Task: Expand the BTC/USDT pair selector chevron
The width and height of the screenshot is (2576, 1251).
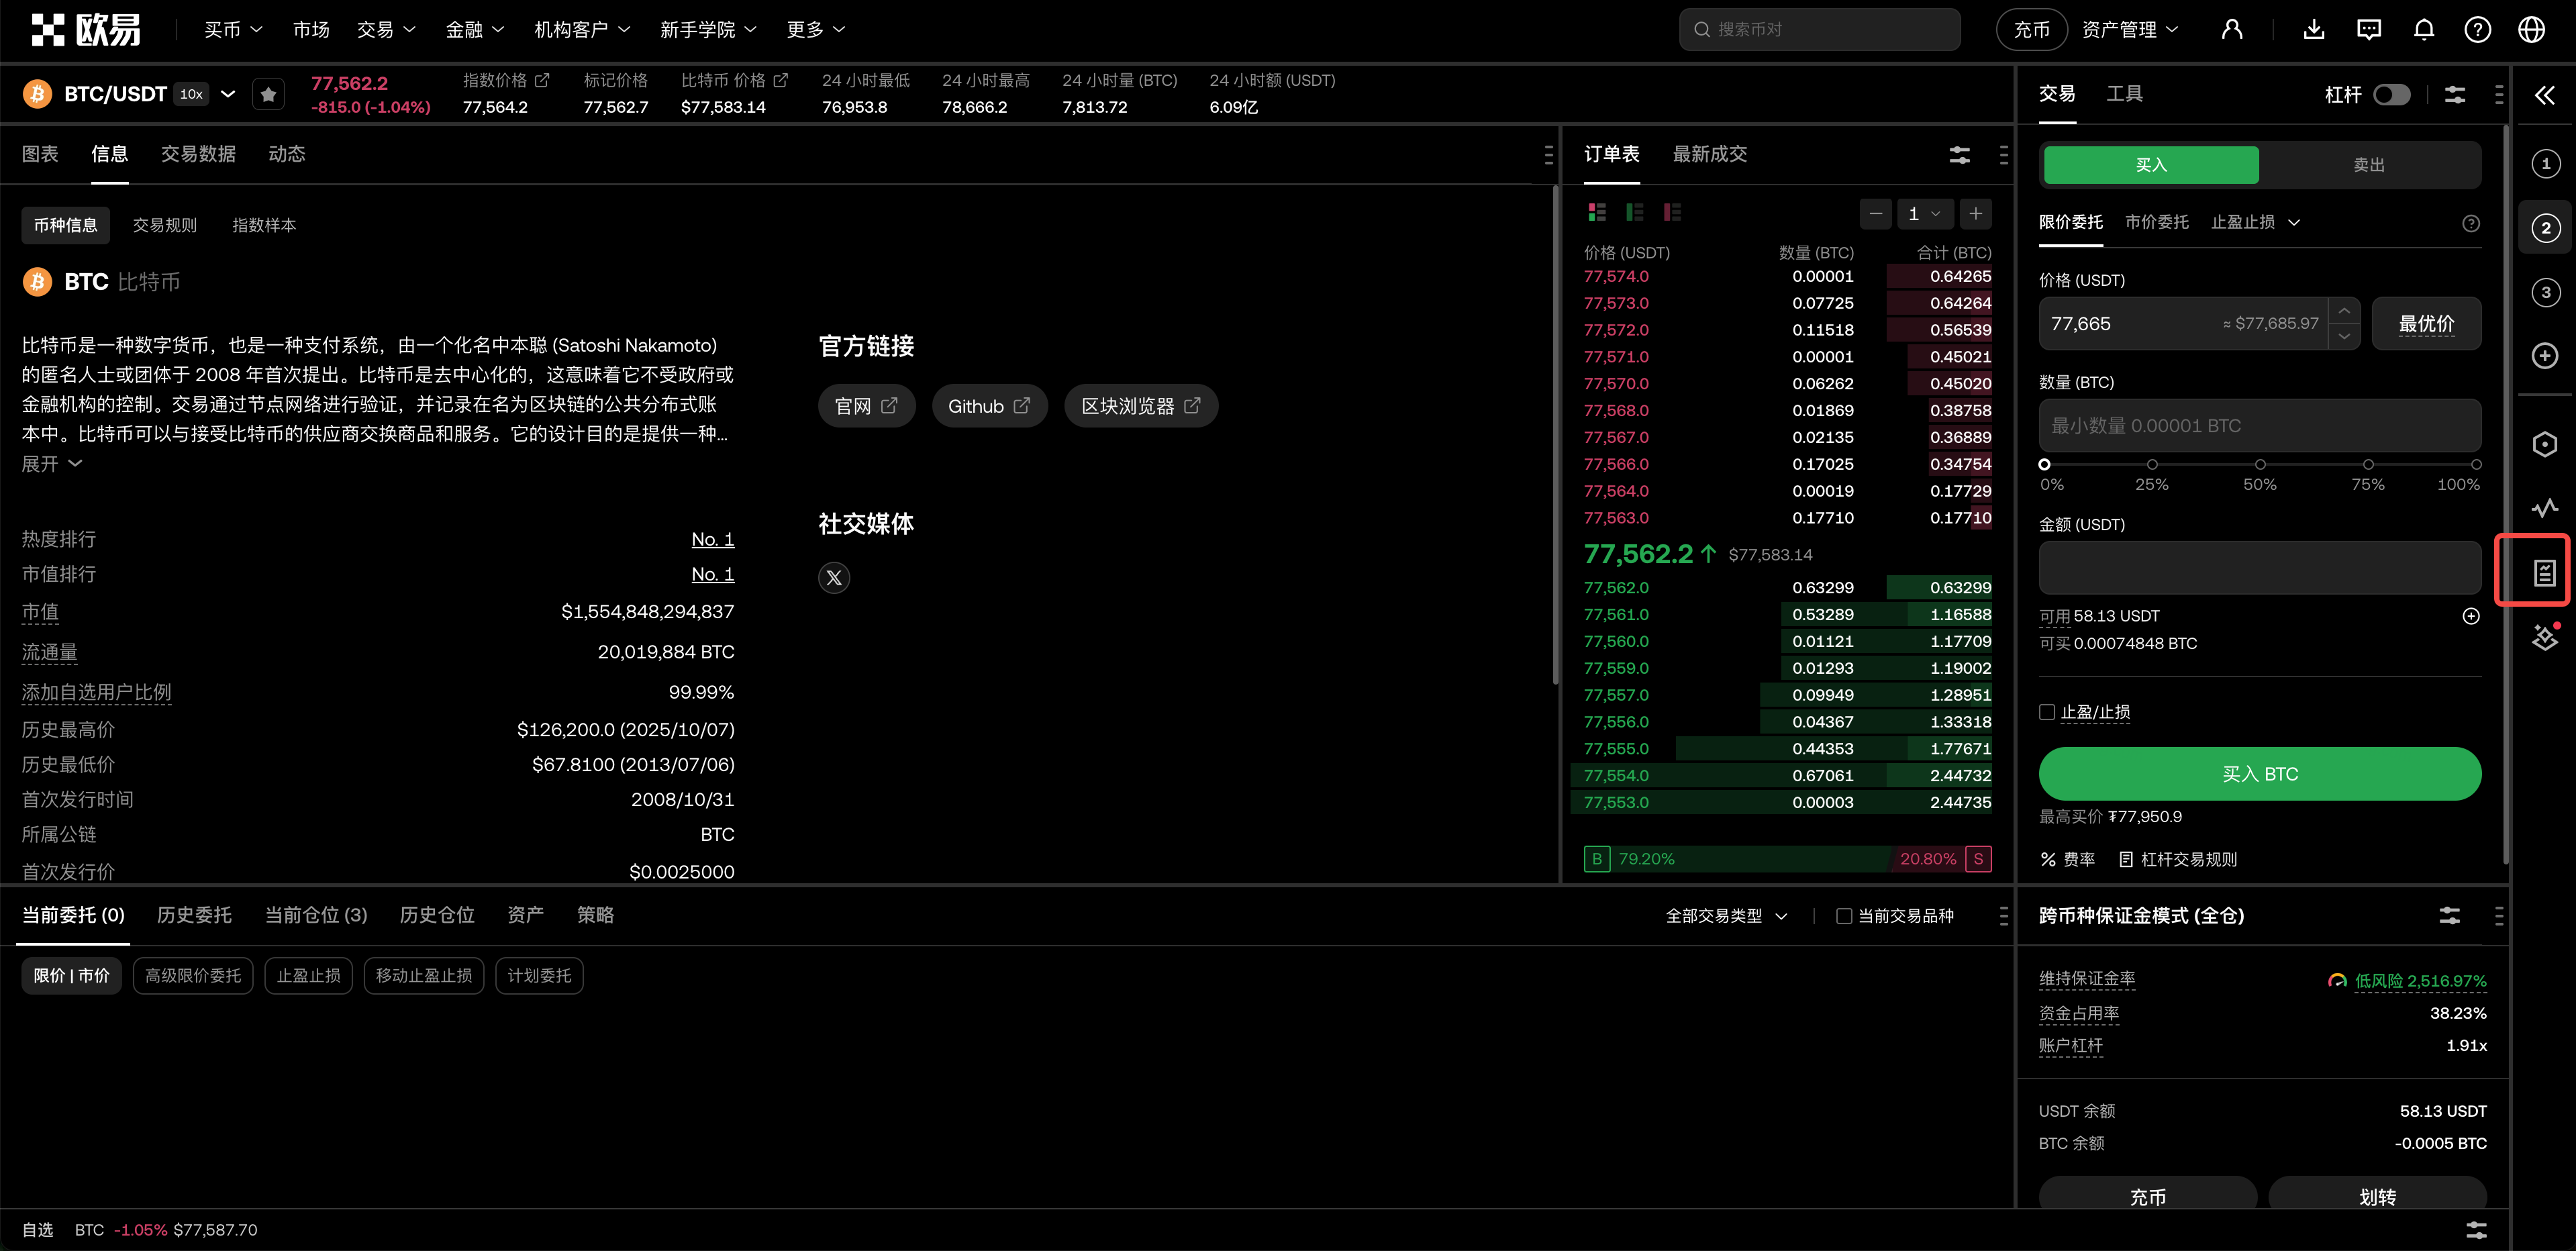Action: coord(228,94)
